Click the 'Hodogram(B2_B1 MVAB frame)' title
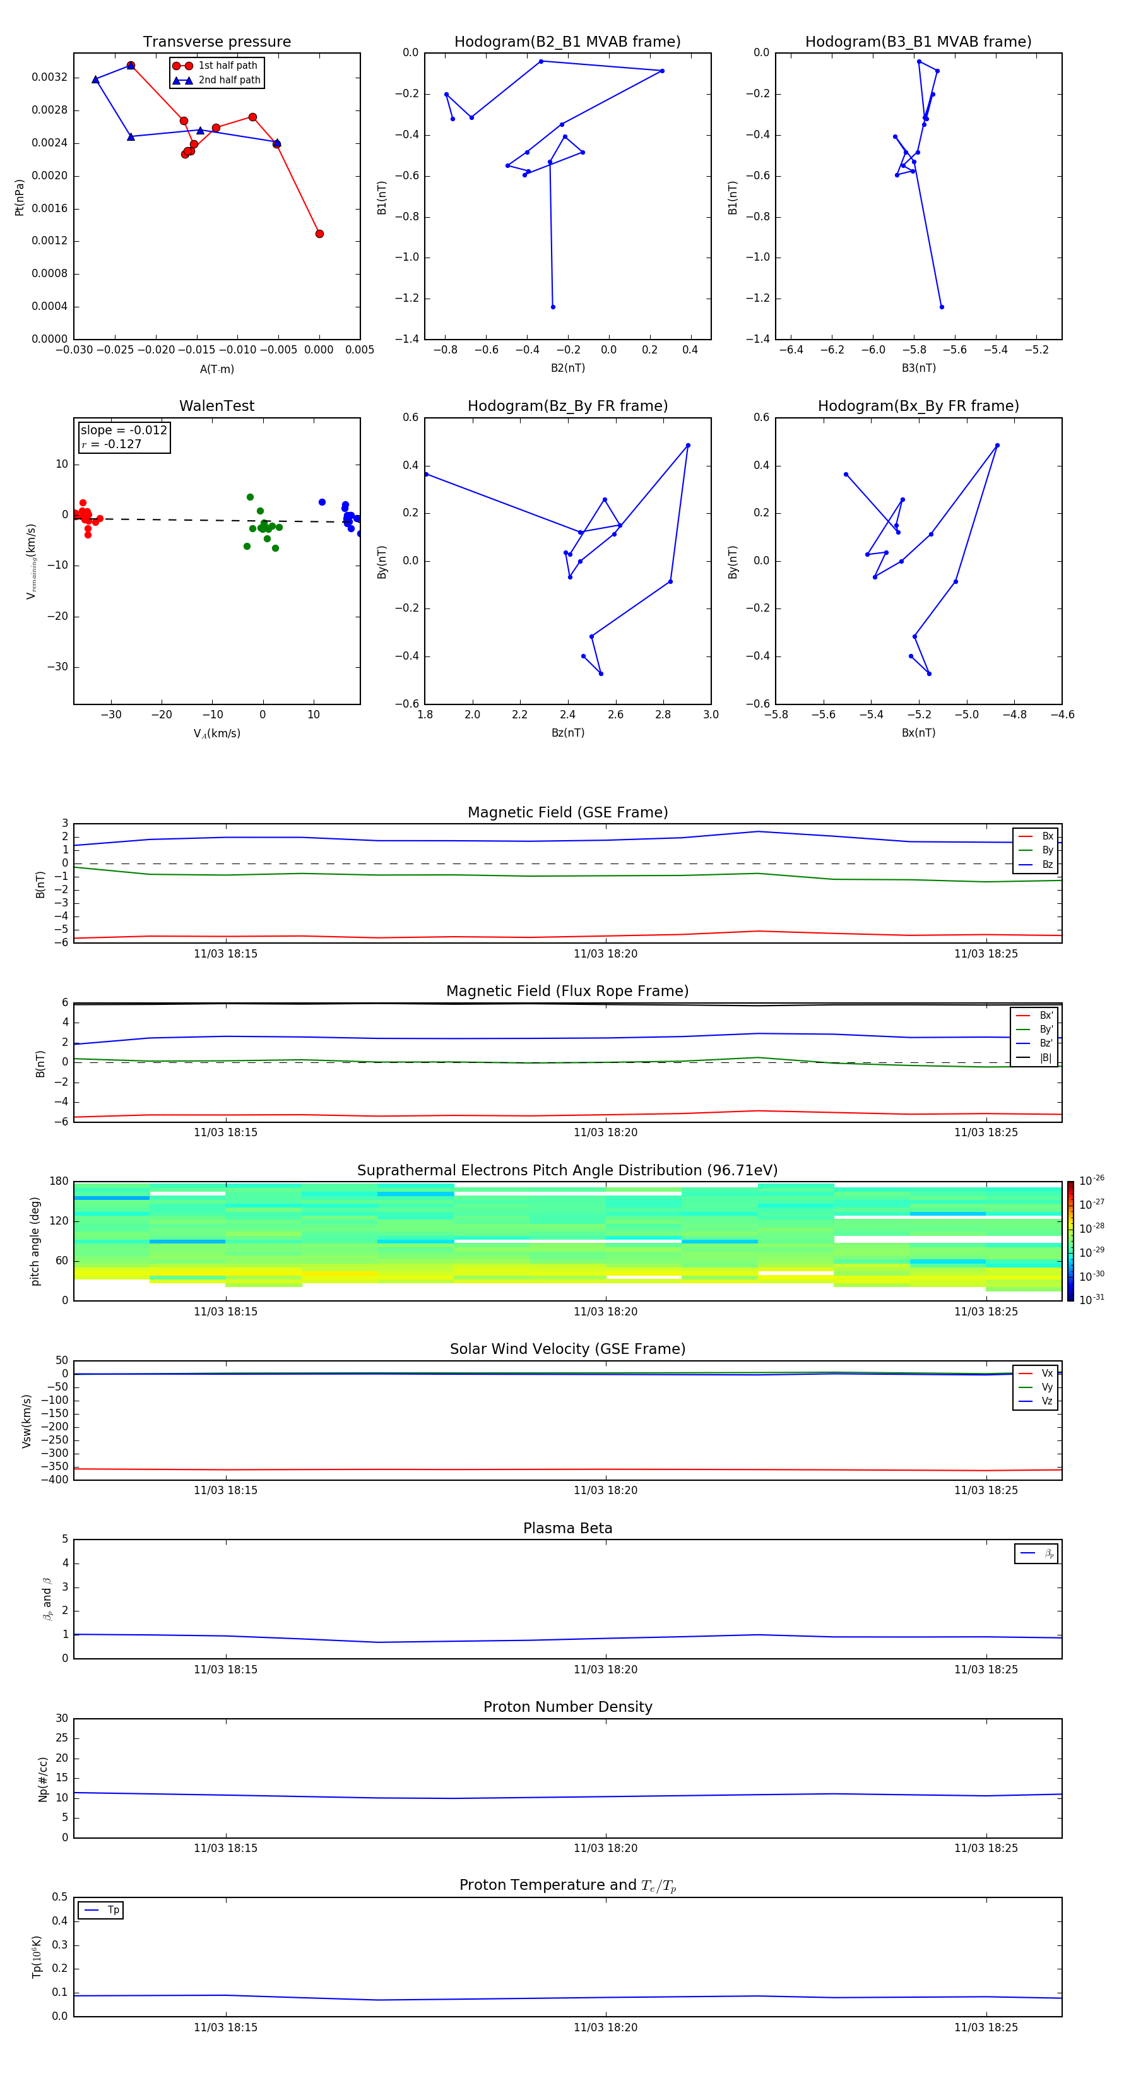 567,42
